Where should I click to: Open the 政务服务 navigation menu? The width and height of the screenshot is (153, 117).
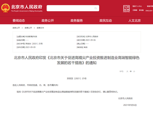[77, 21]
